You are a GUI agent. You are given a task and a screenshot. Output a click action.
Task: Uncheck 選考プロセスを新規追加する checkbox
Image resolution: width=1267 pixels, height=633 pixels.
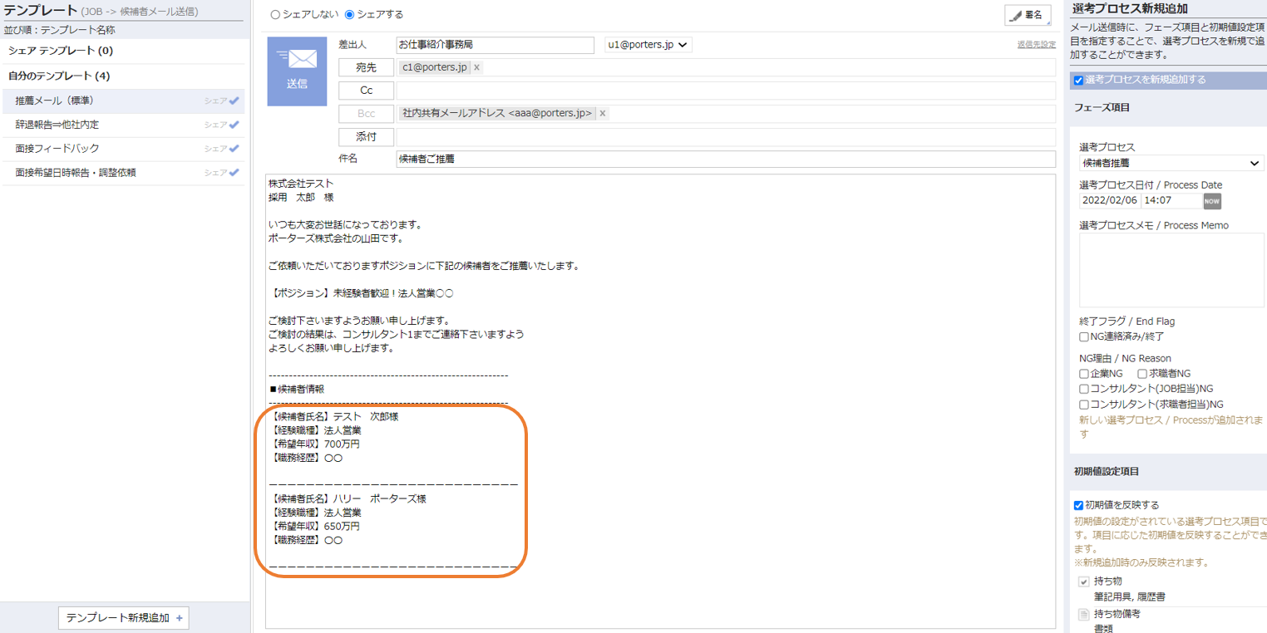(1078, 80)
